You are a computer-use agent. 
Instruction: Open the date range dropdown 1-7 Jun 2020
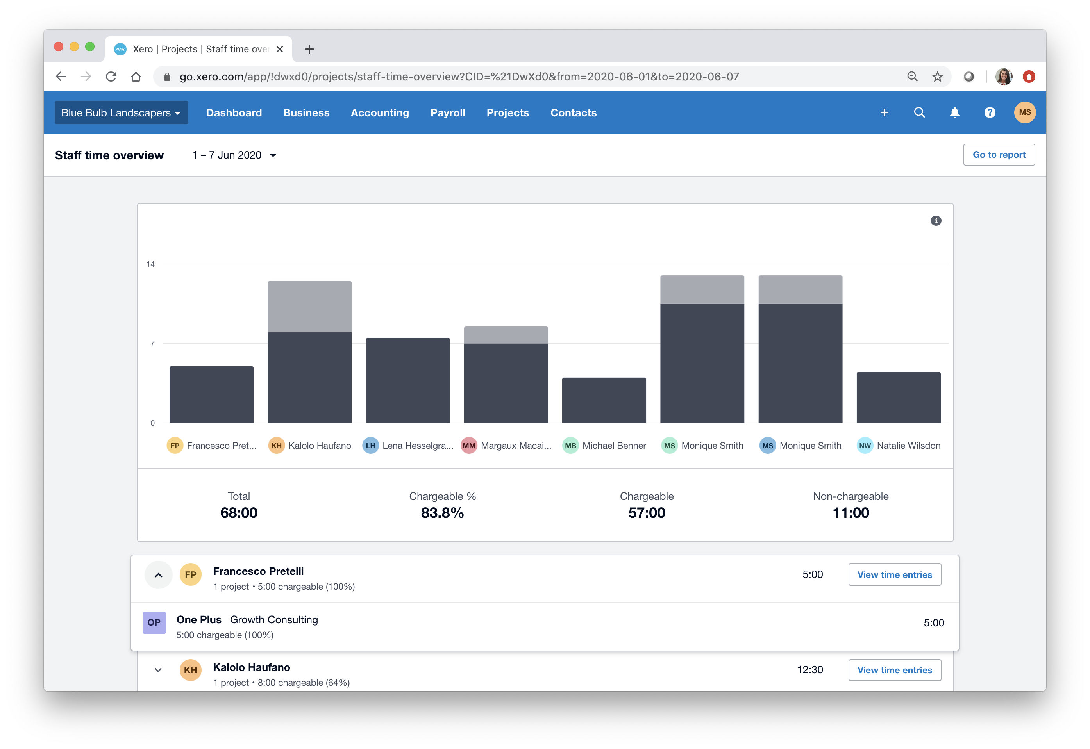(x=233, y=155)
